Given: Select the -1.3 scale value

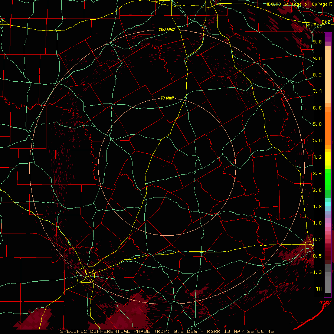Looking at the screenshot, I should point(316,272).
